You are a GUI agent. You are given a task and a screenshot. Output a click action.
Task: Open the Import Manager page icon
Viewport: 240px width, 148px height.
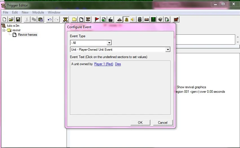[x=167, y=19]
